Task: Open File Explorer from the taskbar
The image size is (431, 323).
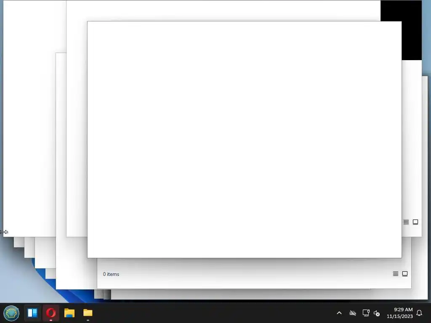Action: pyautogui.click(x=69, y=313)
